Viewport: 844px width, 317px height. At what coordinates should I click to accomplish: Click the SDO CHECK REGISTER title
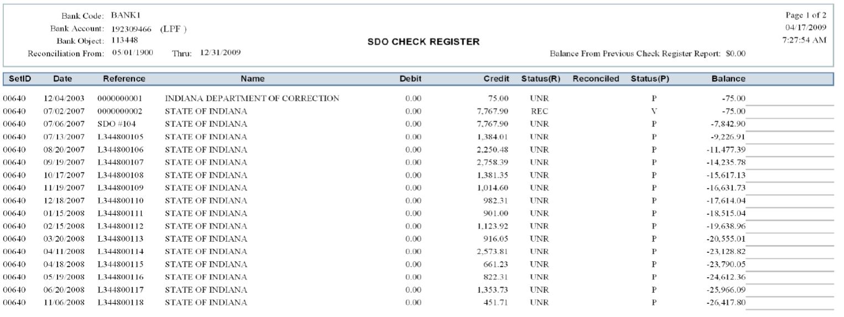tap(424, 42)
